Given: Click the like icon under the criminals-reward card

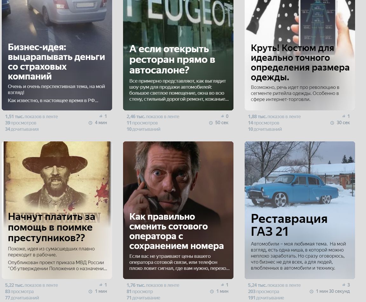Looking at the screenshot, I should coord(101,285).
